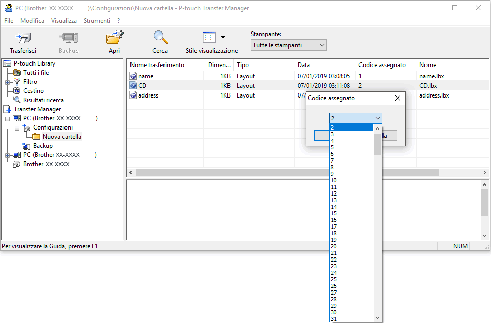Select the Transfer Manager tree node
Viewport: 491px width, 323px height.
click(37, 109)
